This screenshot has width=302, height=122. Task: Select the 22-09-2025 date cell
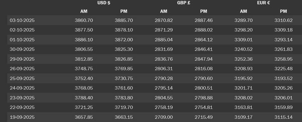(x=22, y=107)
